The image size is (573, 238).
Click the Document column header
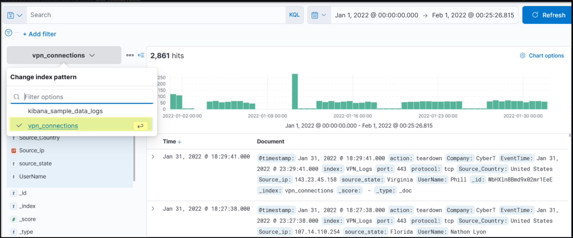coord(271,141)
